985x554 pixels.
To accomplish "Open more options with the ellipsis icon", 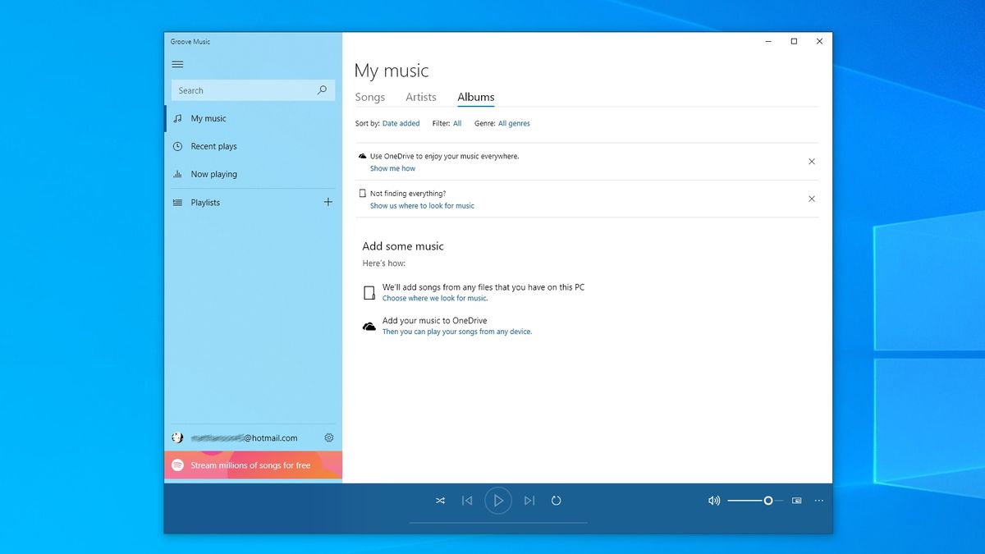I will [818, 500].
